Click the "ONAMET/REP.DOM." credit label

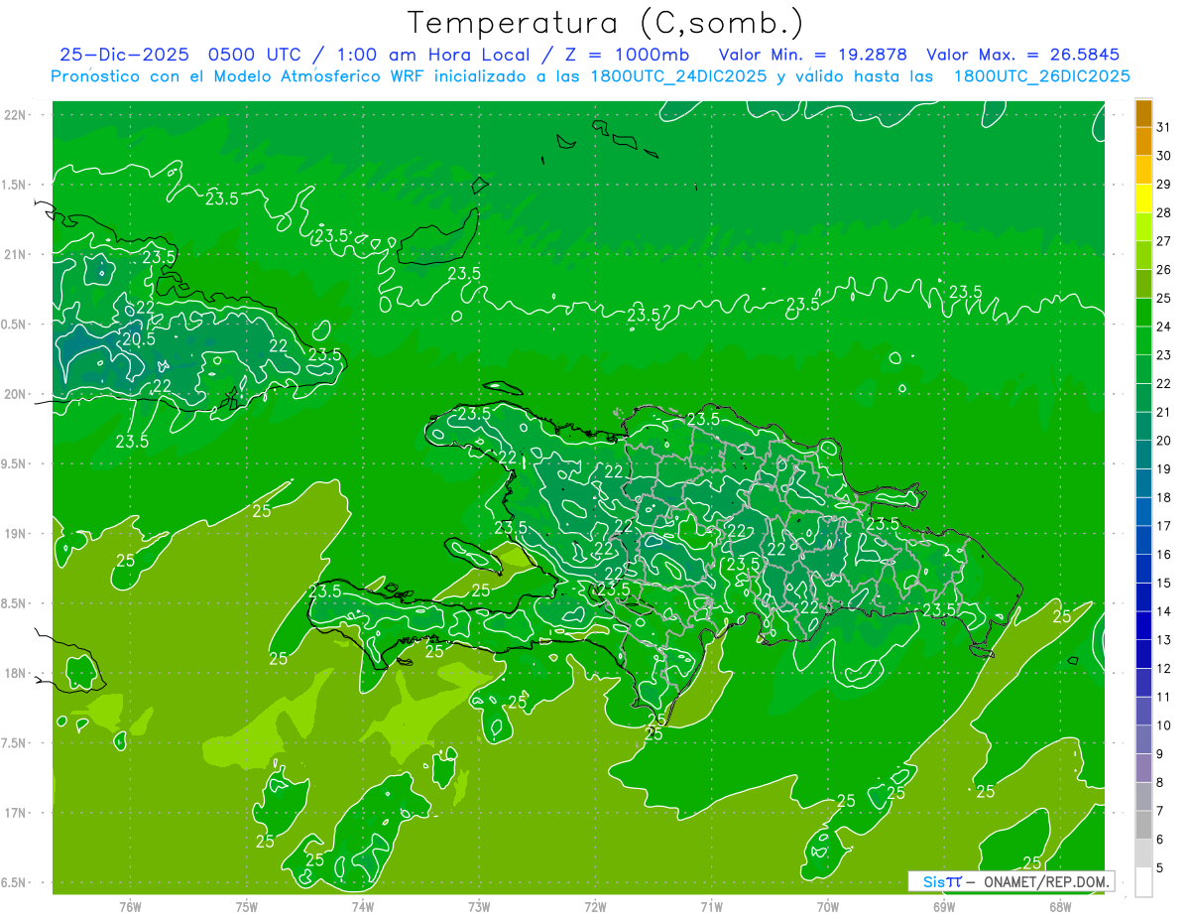tap(1047, 881)
